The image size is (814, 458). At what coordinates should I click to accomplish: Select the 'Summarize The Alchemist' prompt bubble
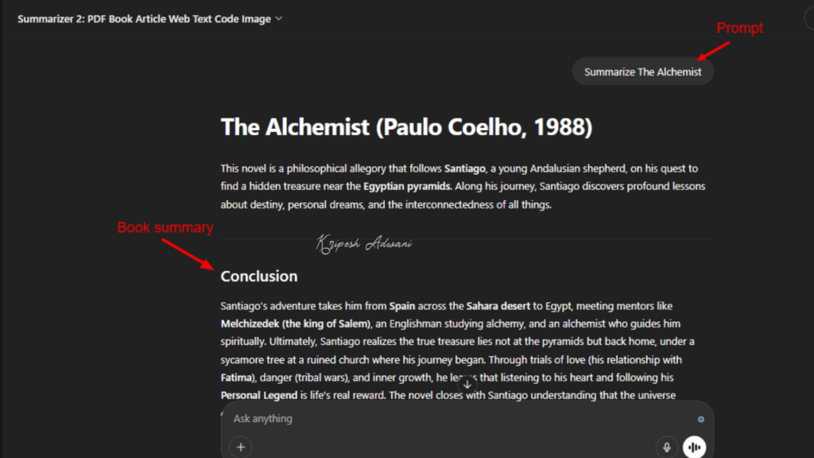(x=642, y=72)
